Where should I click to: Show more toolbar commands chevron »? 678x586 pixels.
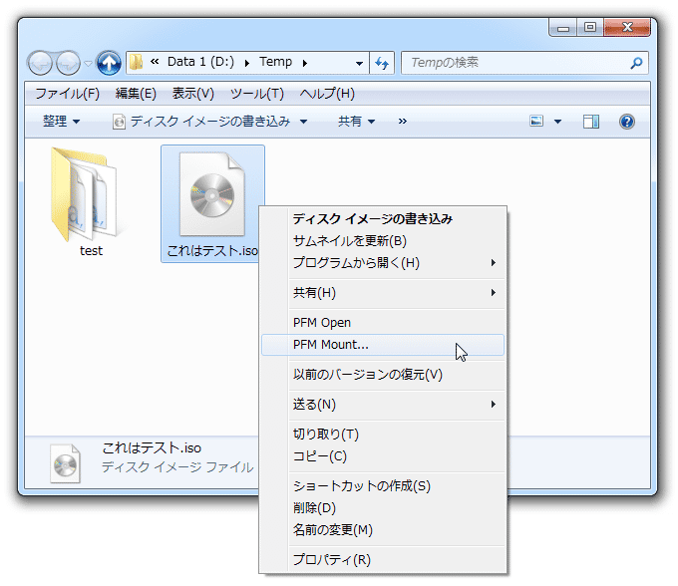pos(403,122)
